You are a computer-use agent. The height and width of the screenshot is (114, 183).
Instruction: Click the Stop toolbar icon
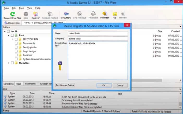tap(26, 14)
